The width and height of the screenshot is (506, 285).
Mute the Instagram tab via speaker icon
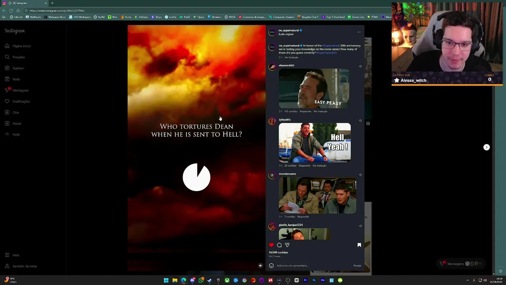(x=9, y=3)
